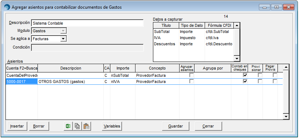
Task: Check Pagar Provis for the nSubTotal row
Action: tap(275, 75)
